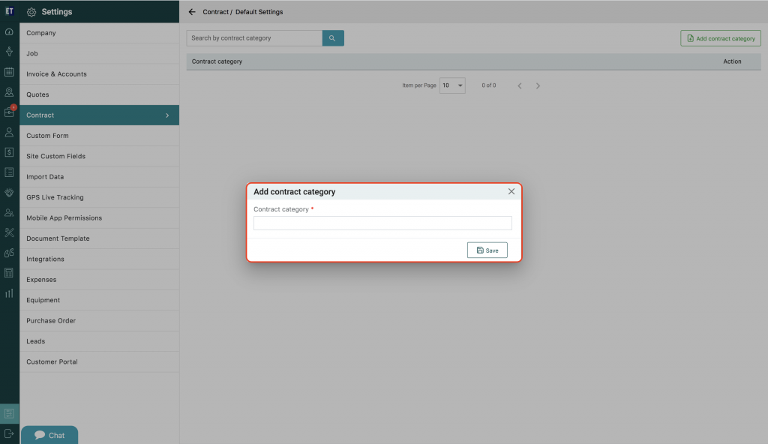Open the single person customer icon
Image resolution: width=768 pixels, height=444 pixels.
pos(9,132)
